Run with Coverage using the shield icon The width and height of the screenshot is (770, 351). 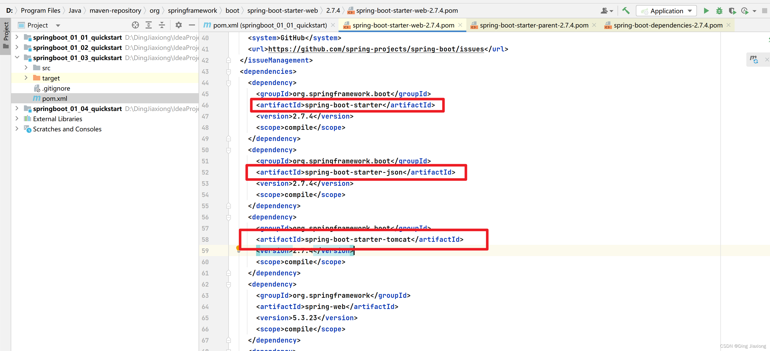click(733, 10)
